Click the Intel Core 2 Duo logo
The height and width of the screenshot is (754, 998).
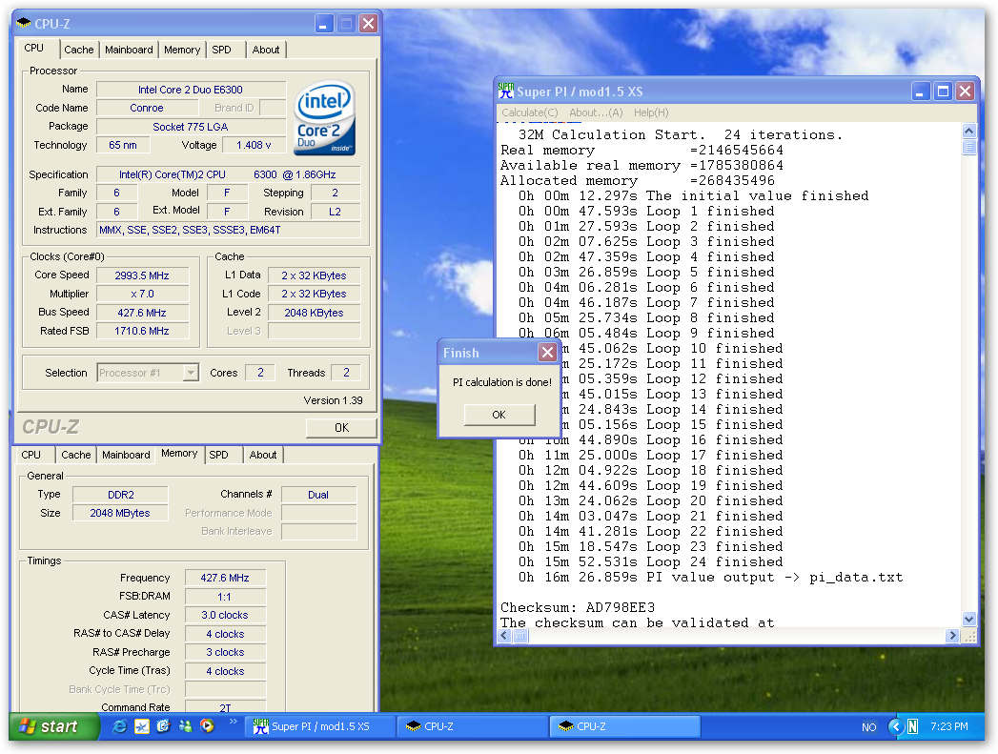tap(325, 117)
